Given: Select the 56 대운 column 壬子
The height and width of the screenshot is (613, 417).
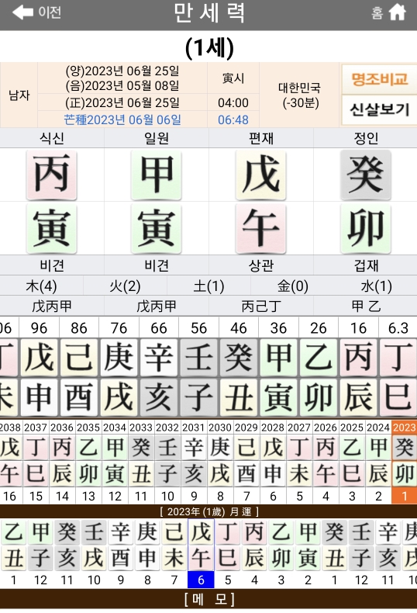Looking at the screenshot, I should (198, 368).
